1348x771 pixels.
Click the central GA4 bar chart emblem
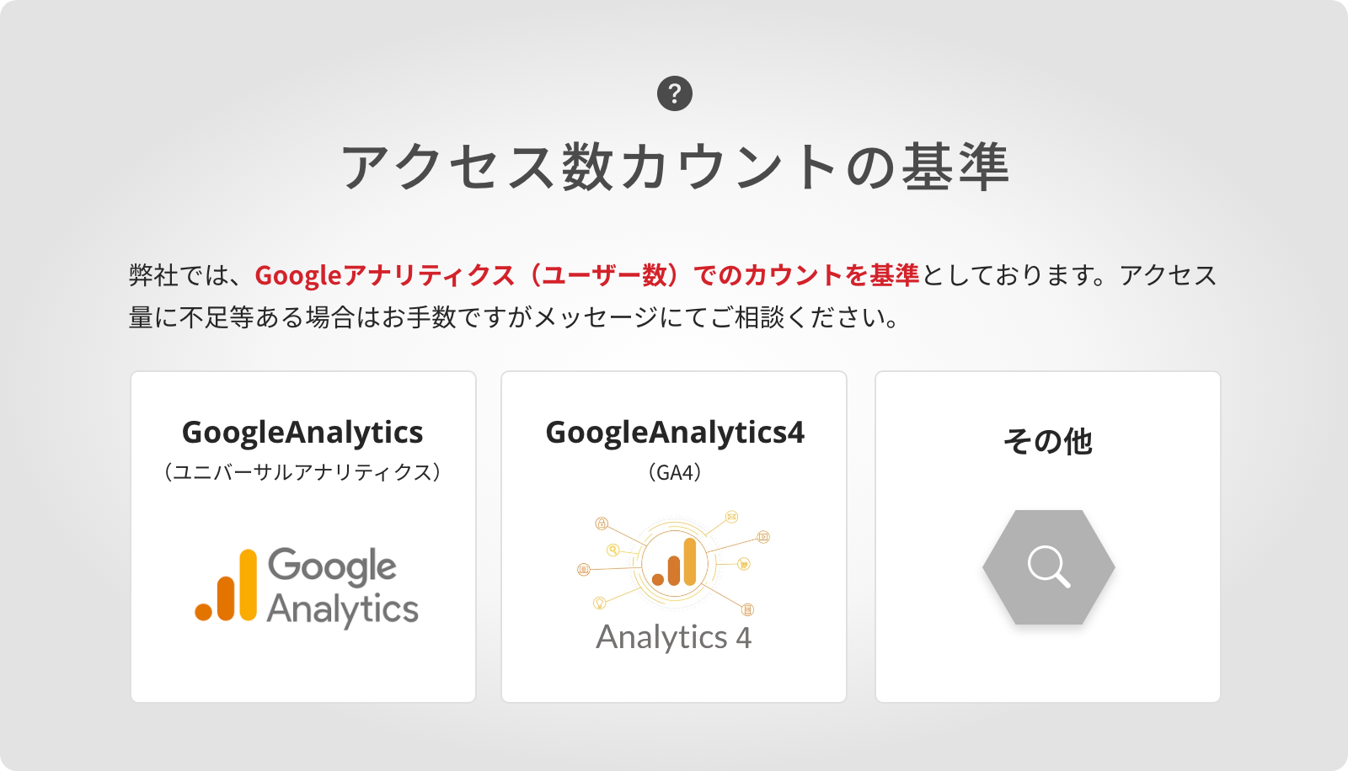tap(674, 562)
